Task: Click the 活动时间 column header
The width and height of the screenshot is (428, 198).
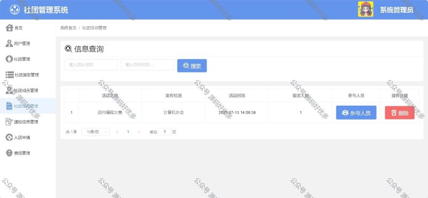Action: coord(237,96)
